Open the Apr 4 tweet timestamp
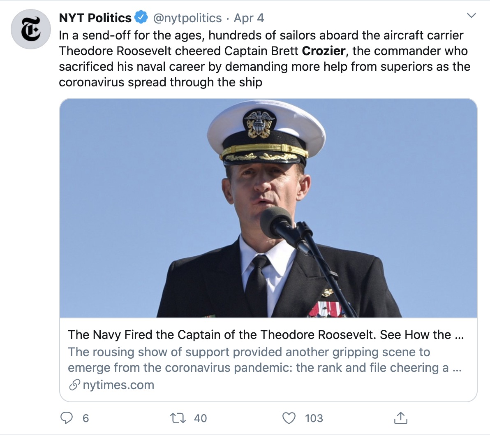The image size is (490, 436). tap(249, 18)
